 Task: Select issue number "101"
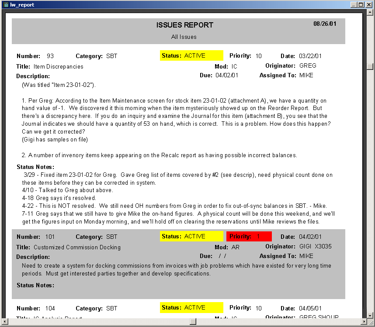click(x=50, y=237)
